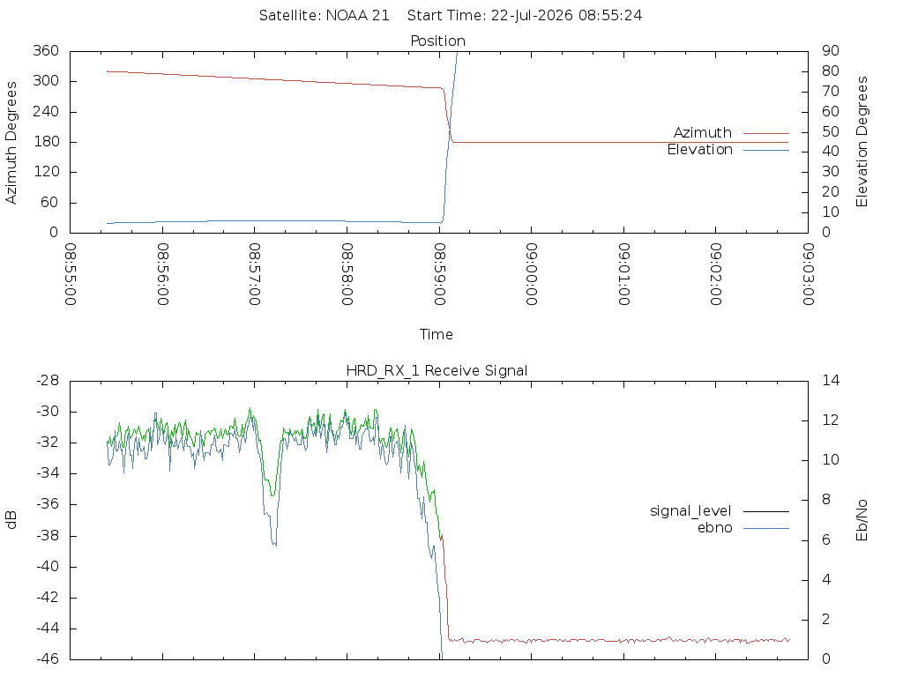Image resolution: width=903 pixels, height=677 pixels.
Task: Click the 4 Eb/No axis value
Action: pyautogui.click(x=826, y=580)
